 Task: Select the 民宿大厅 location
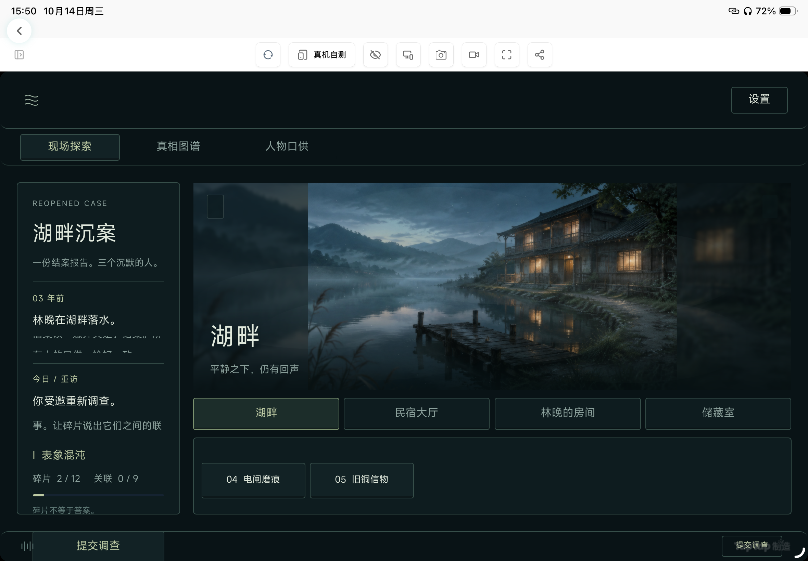417,414
